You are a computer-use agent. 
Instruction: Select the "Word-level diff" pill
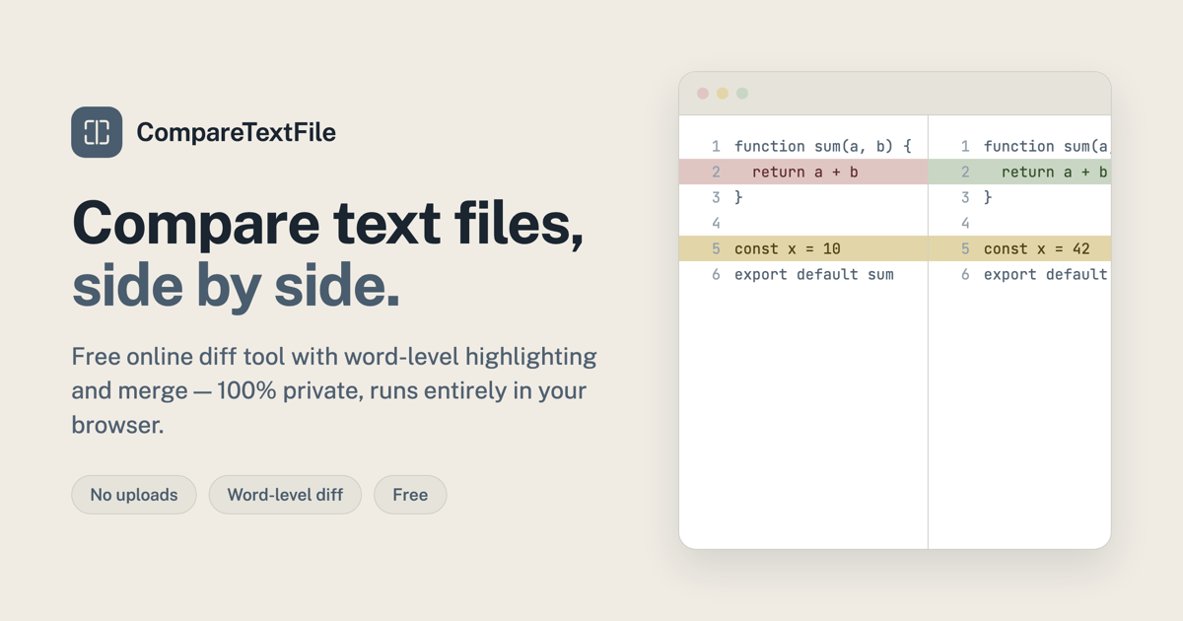(x=285, y=495)
